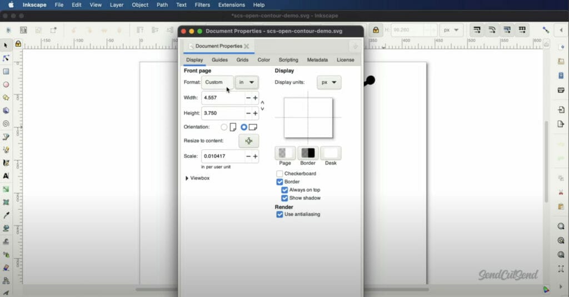Select the Rectangle tool
This screenshot has height=297, width=569.
pos(6,72)
